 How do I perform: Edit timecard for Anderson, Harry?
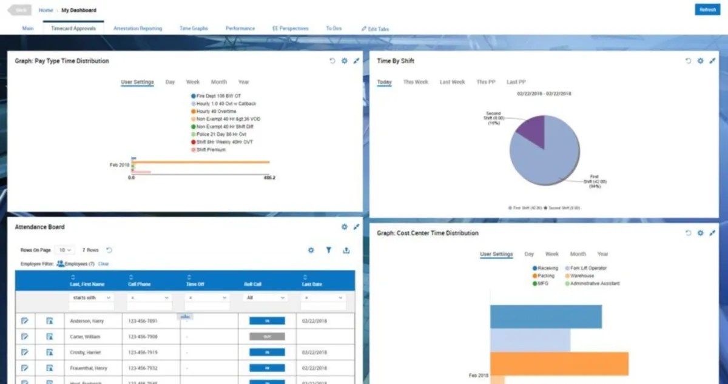click(x=25, y=321)
